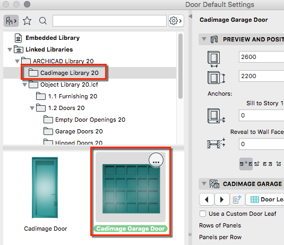Open the Door Leaf page selector
Viewport: 284px width, 245px height.
[265, 199]
